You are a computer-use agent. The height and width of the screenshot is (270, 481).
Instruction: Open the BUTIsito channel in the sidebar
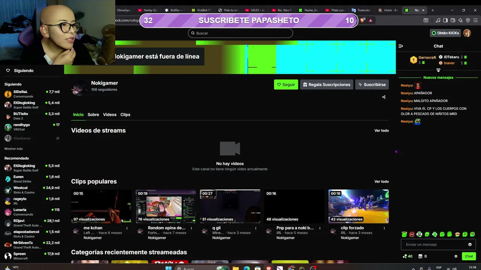pyautogui.click(x=32, y=116)
